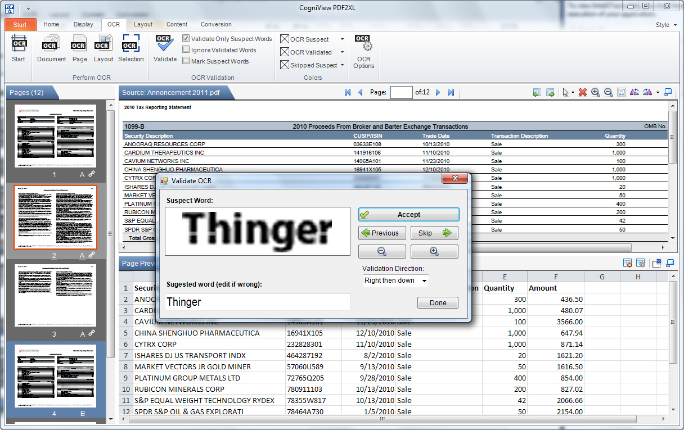Click the Page number input box
The image size is (684, 430).
click(401, 92)
